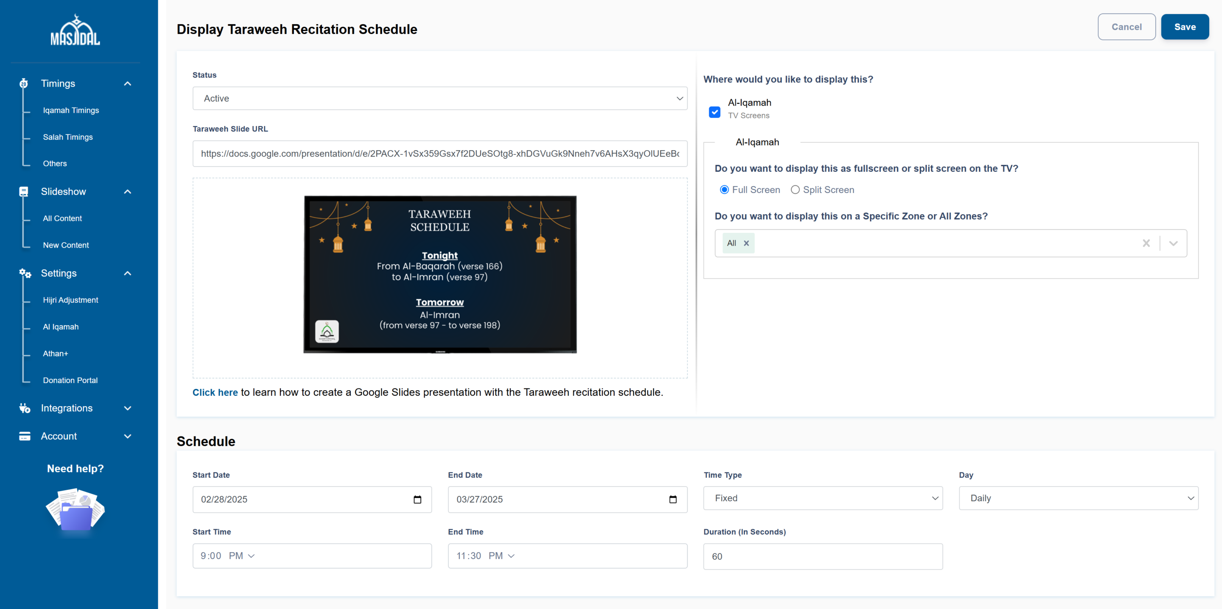Open Iqamah Timings in sidebar
The height and width of the screenshot is (609, 1222).
[71, 110]
